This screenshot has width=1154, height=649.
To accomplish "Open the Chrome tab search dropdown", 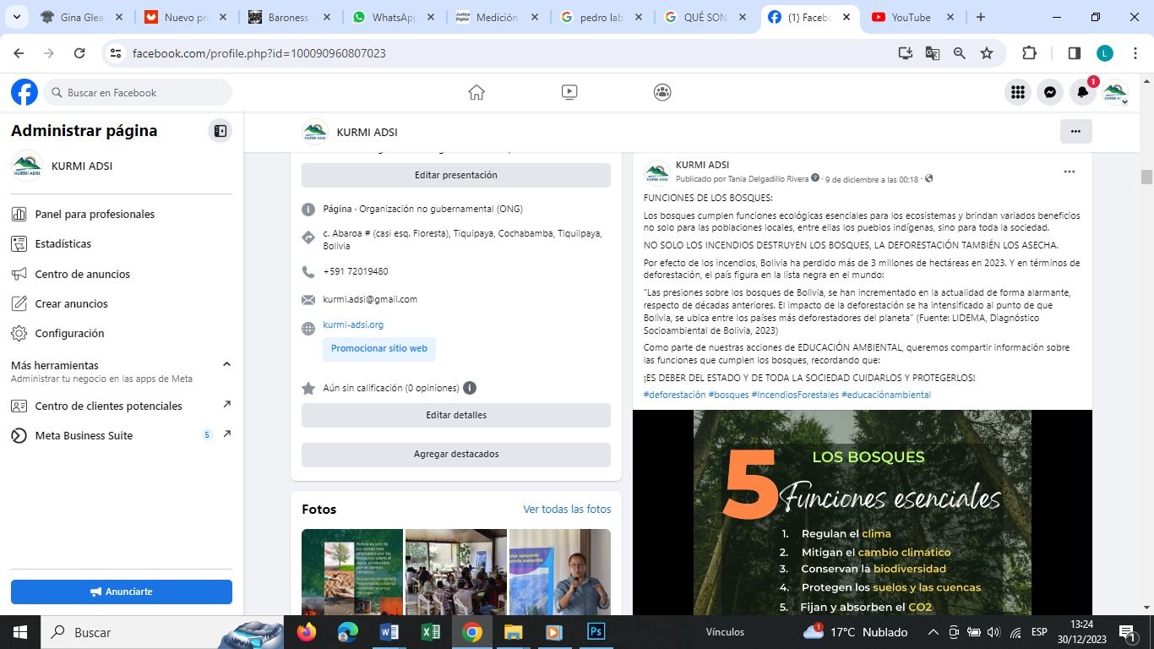I will [16, 17].
